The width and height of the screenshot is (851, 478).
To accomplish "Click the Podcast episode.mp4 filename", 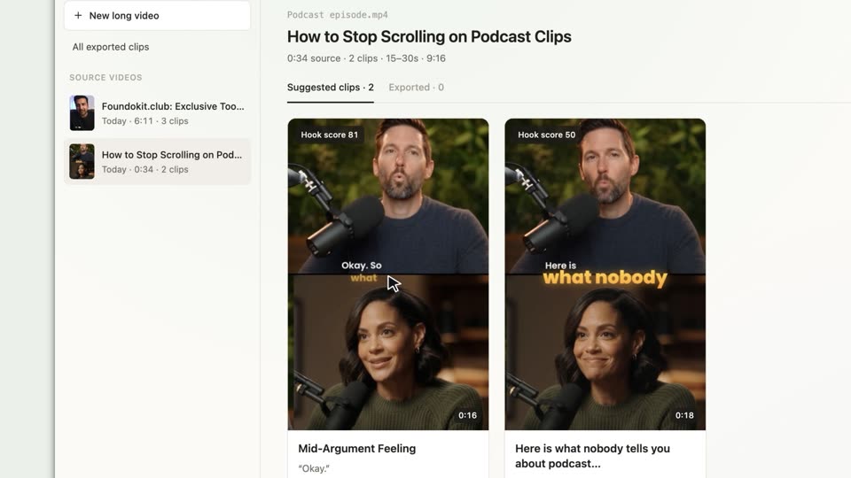I will click(x=337, y=15).
